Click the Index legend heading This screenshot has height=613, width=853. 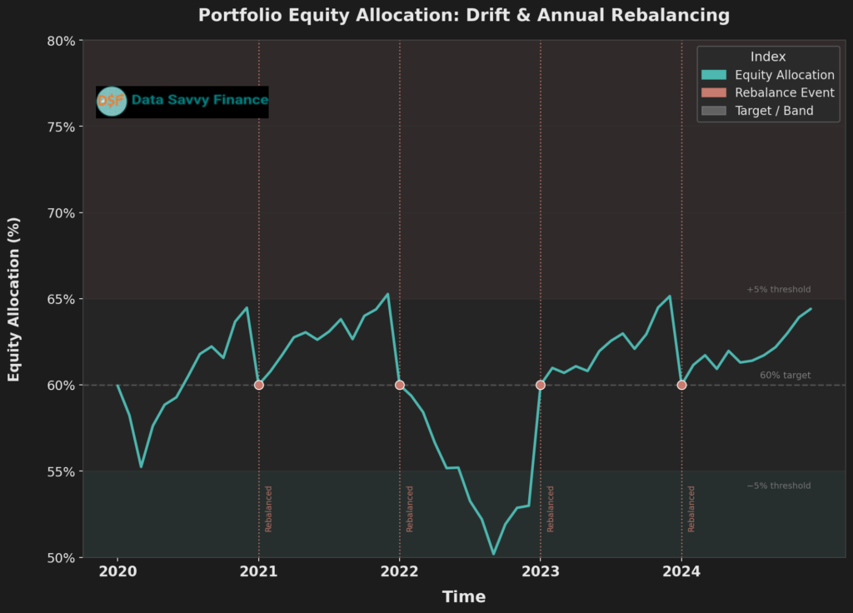pyautogui.click(x=767, y=57)
